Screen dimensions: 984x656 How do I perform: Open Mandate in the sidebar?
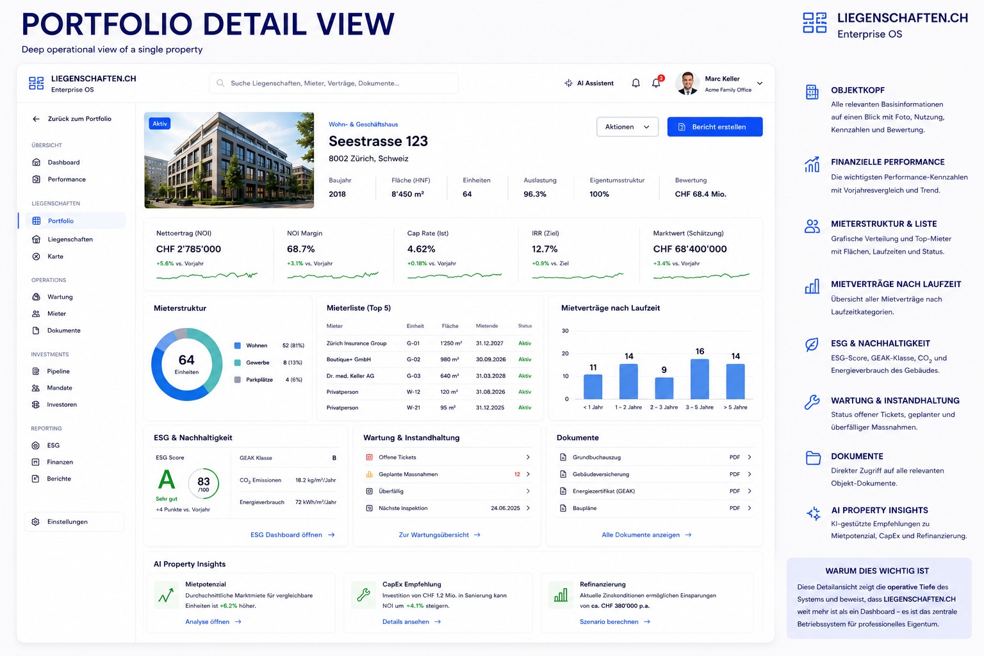60,388
